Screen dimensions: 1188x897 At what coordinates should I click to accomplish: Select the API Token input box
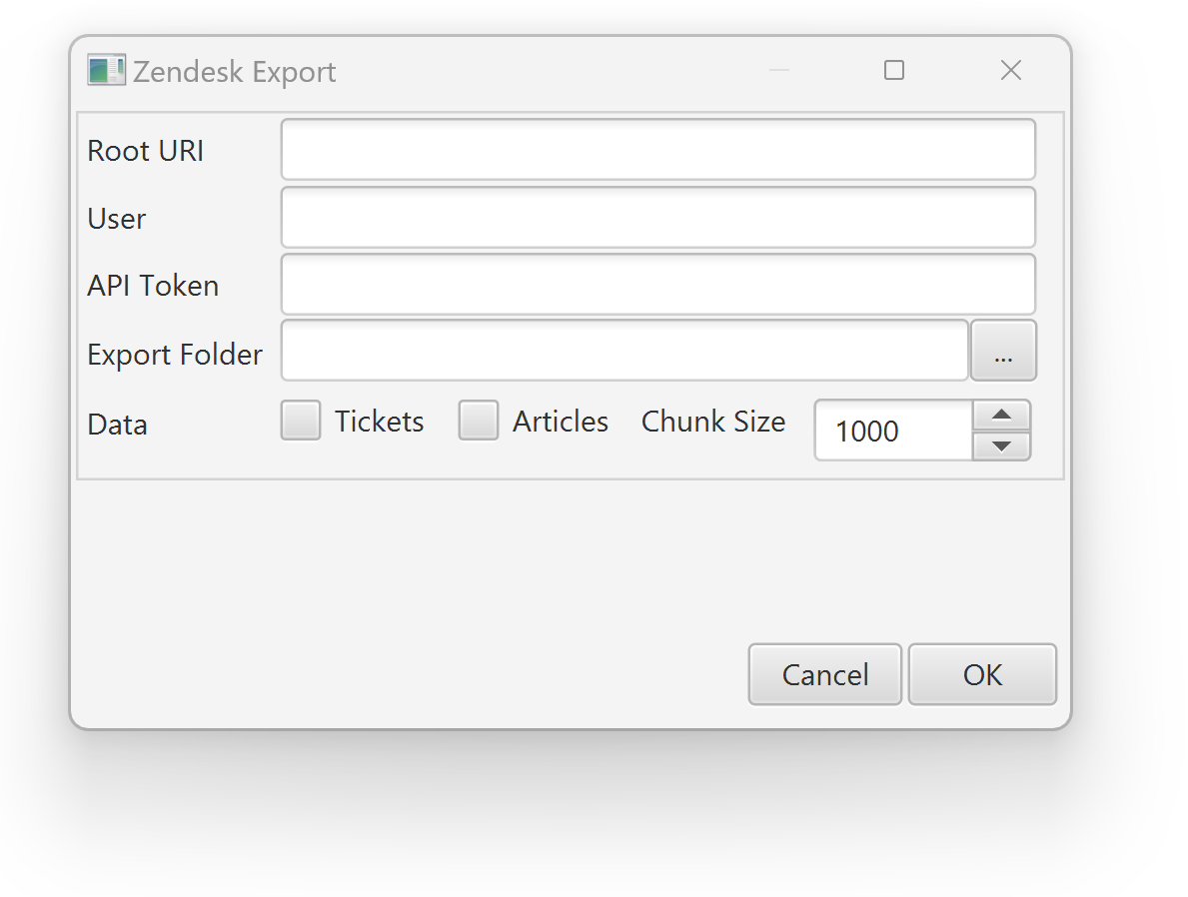pyautogui.click(x=657, y=285)
